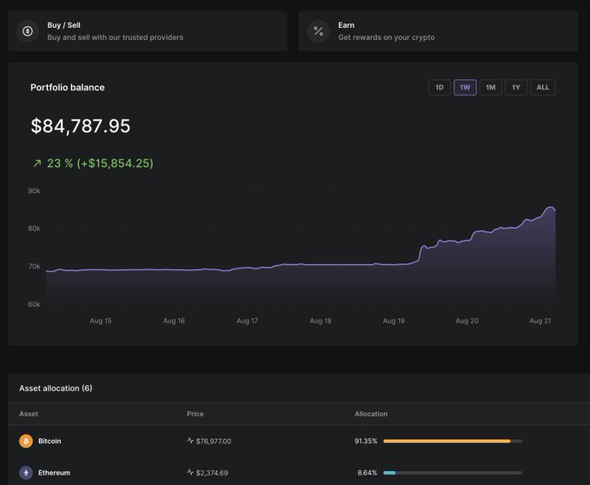Click the Bitcoin price trend icon
Viewport: 590px width, 485px height.
coord(190,441)
